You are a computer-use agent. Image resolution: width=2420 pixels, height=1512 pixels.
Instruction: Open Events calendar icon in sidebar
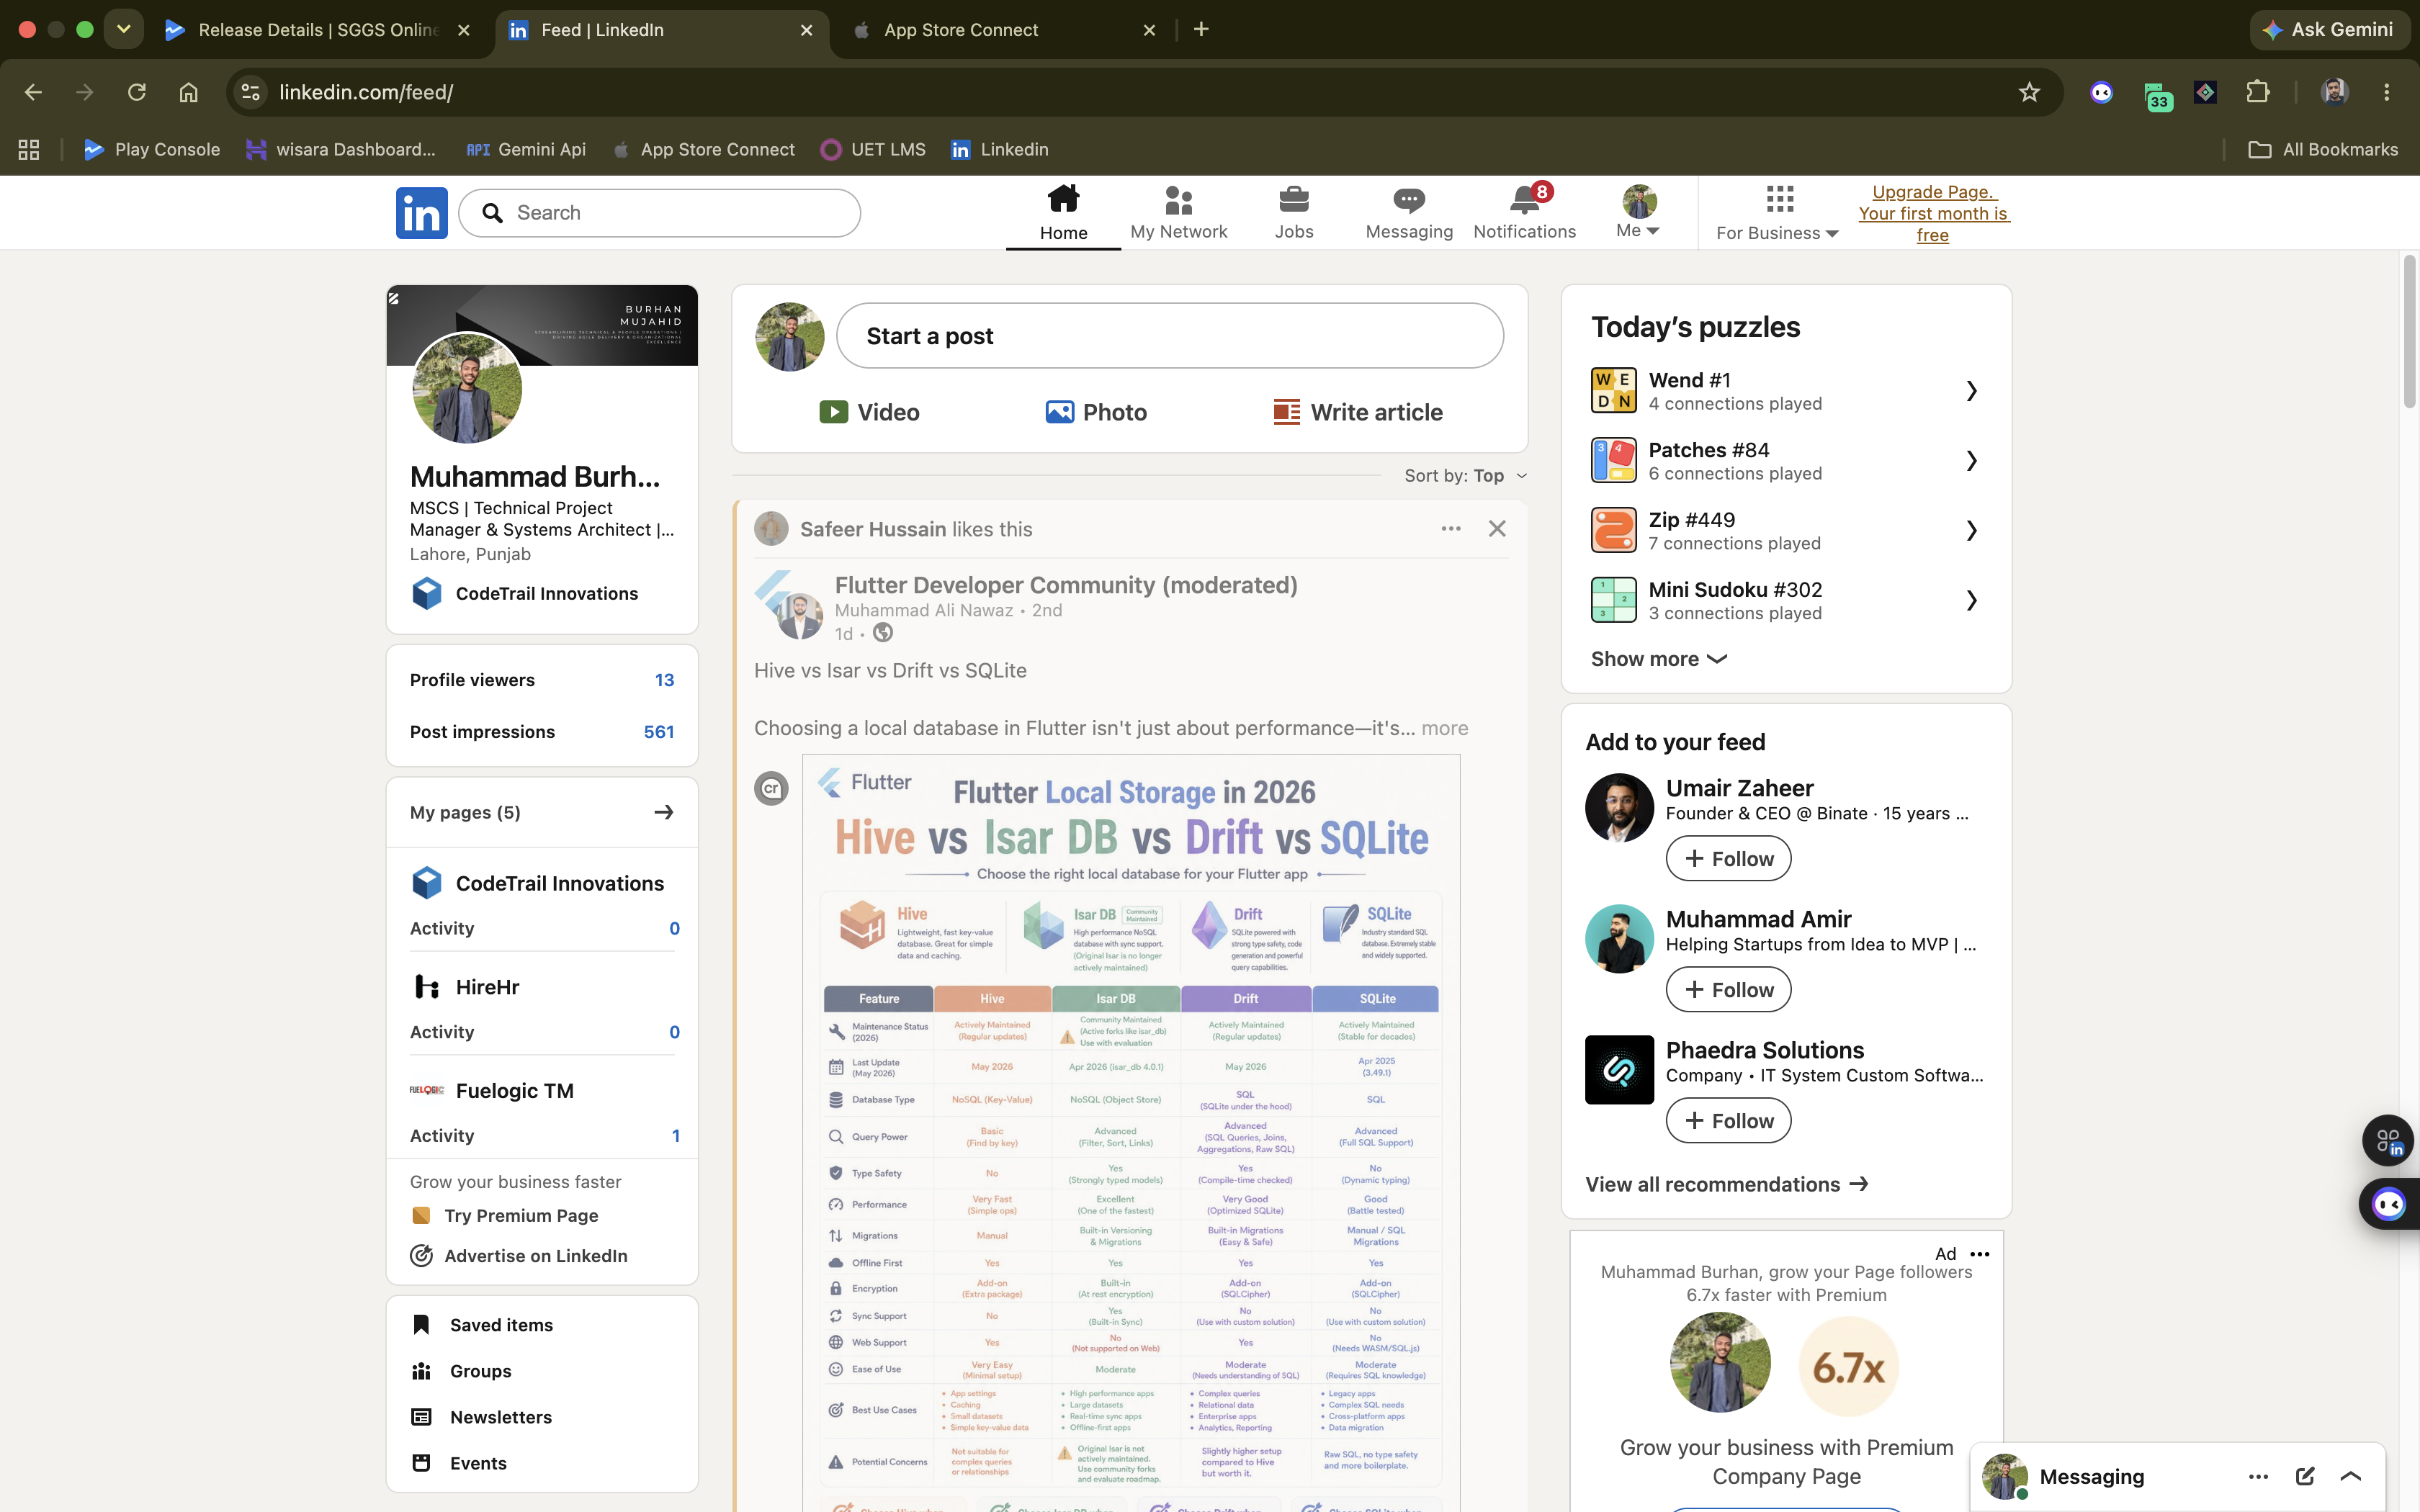click(x=421, y=1463)
